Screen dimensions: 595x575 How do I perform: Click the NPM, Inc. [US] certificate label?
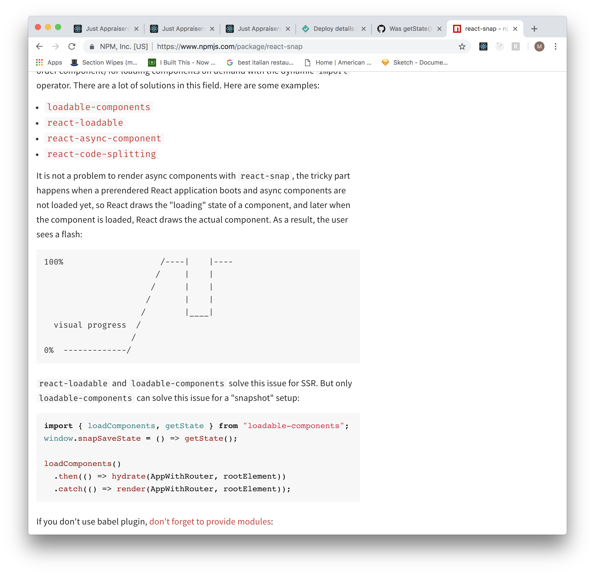(124, 46)
